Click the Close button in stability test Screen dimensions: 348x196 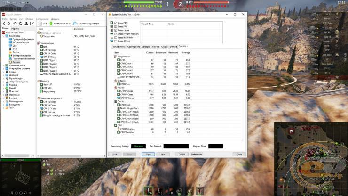(x=239, y=154)
